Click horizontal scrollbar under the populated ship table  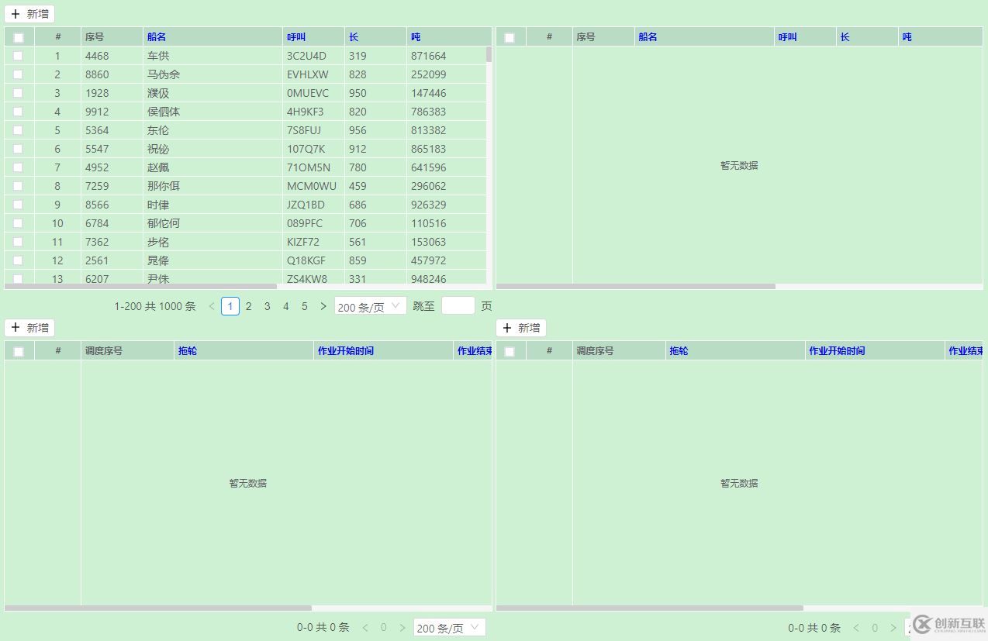pyautogui.click(x=140, y=286)
